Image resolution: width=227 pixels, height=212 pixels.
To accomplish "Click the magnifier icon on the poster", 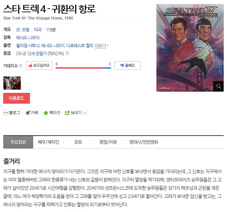I will click(218, 86).
